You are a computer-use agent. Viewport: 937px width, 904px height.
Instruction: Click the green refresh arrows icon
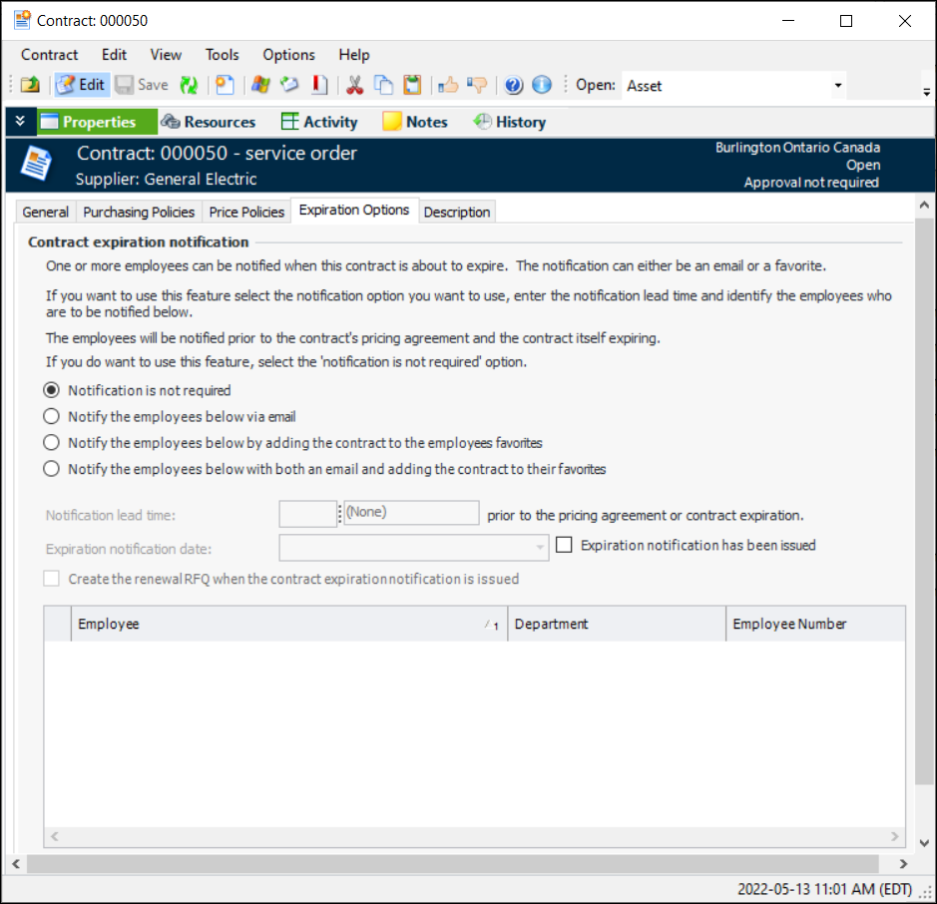pyautogui.click(x=189, y=85)
